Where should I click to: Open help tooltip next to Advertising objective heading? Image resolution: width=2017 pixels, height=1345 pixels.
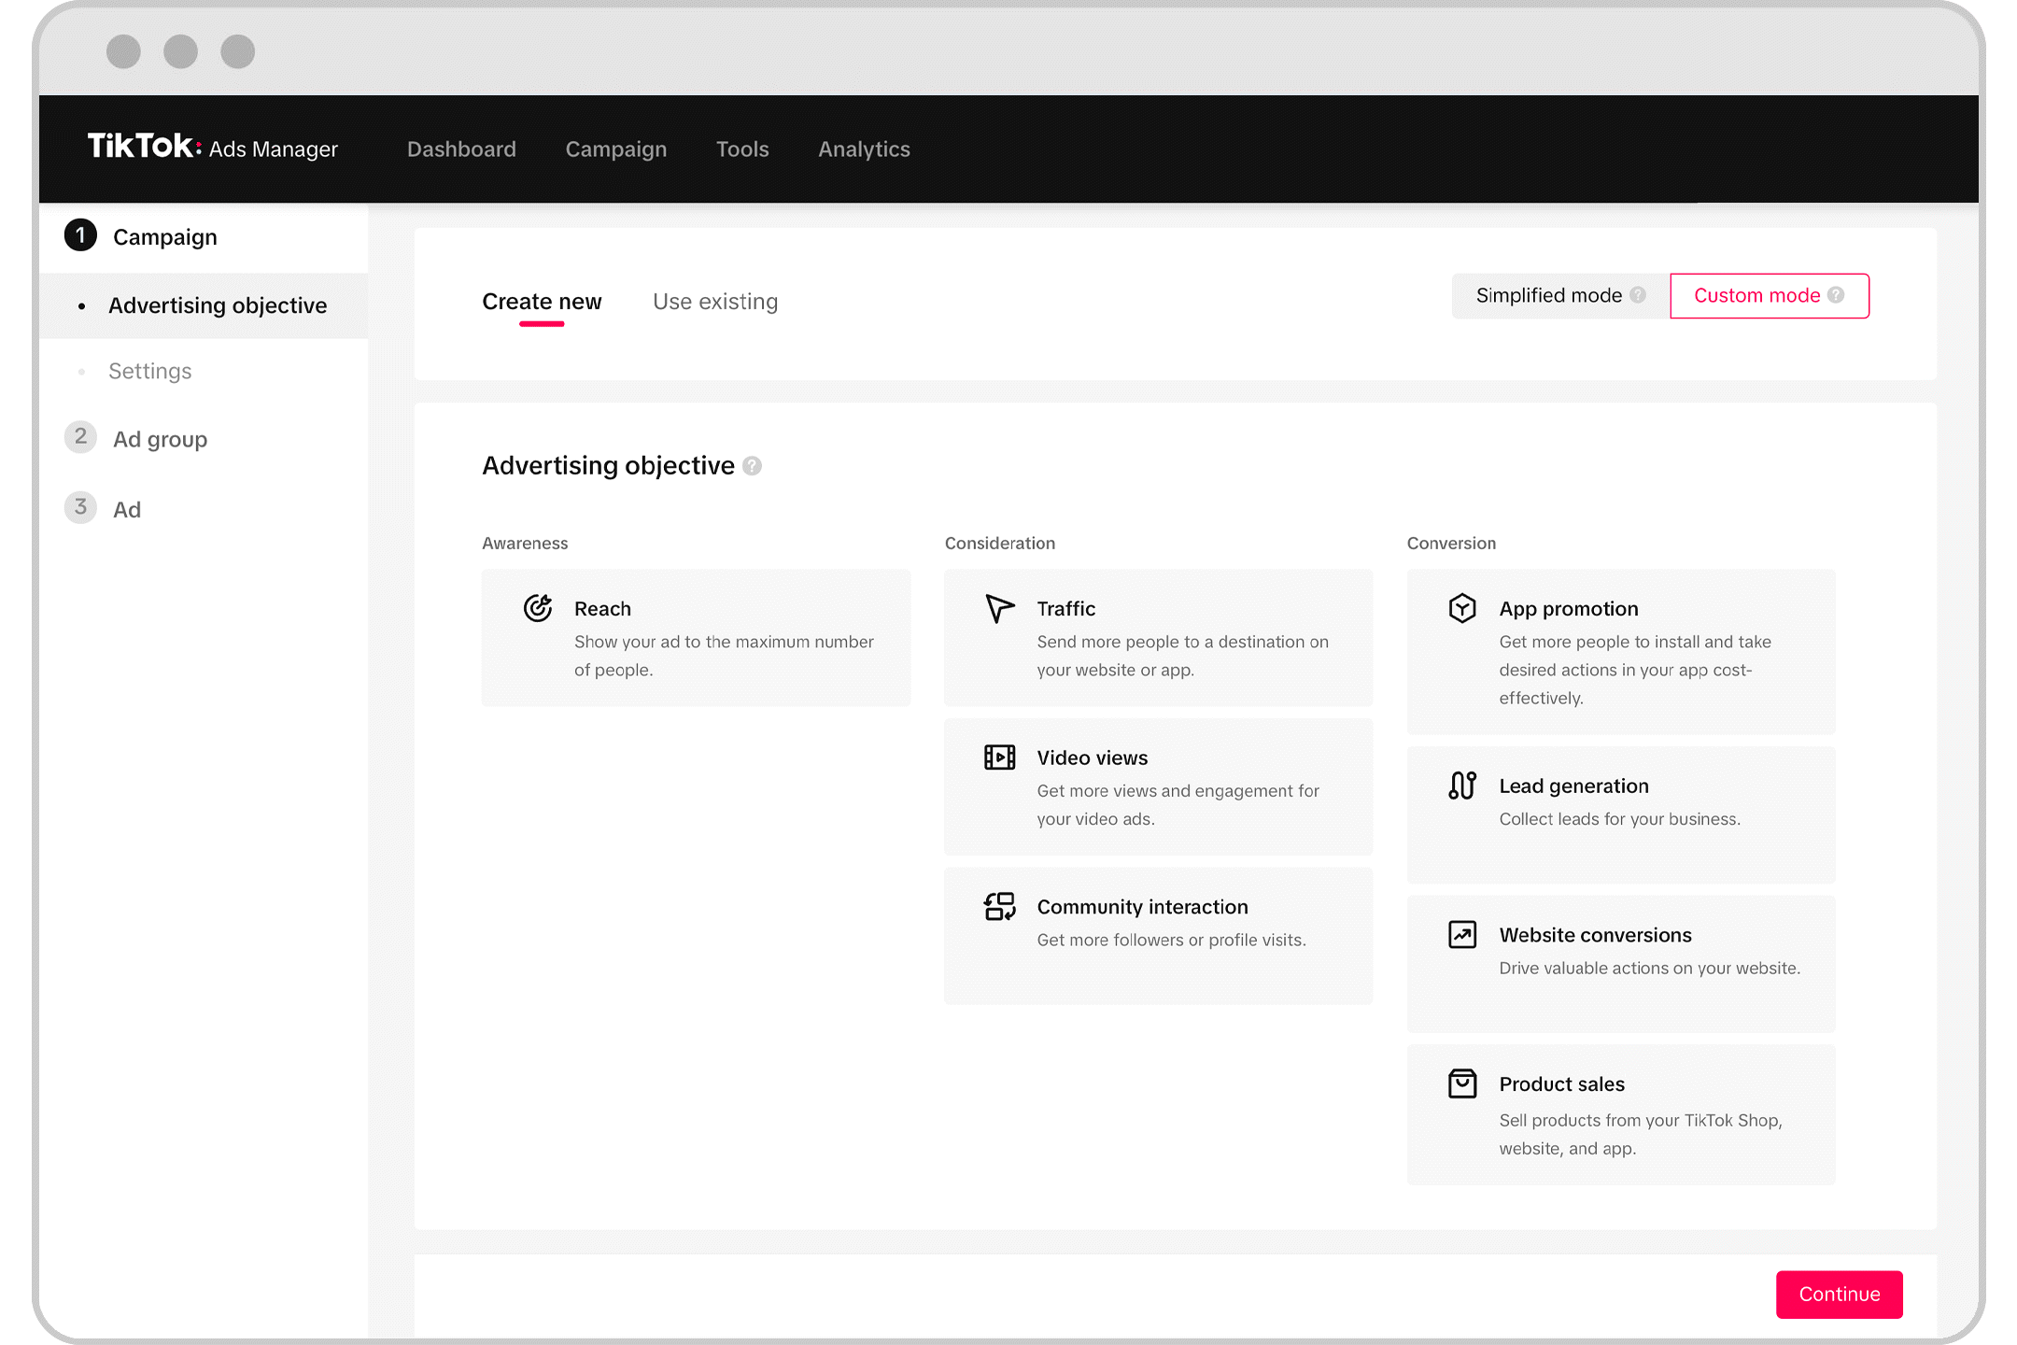[x=752, y=466]
